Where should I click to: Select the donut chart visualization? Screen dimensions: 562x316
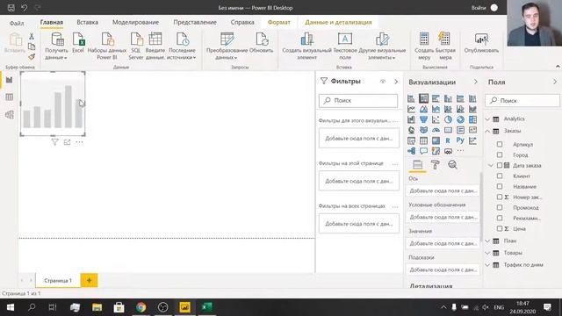point(460,119)
